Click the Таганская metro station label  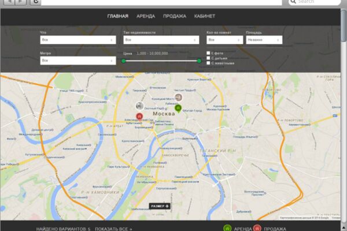tap(209, 156)
